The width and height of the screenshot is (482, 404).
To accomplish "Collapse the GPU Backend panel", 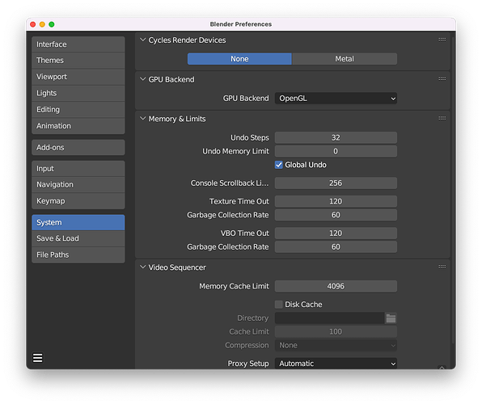I will click(142, 79).
